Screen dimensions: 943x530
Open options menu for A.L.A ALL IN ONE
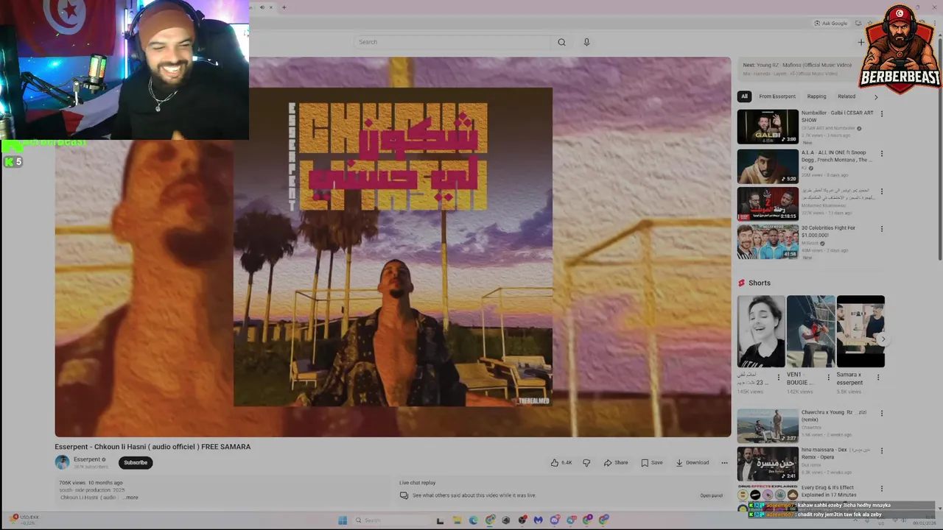point(881,154)
